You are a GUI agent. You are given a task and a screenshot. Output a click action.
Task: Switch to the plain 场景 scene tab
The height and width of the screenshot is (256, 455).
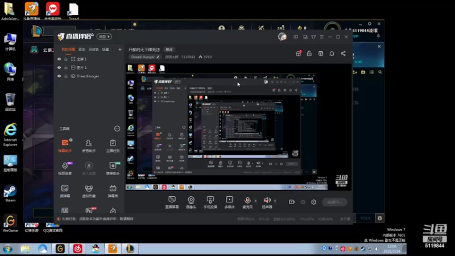point(106,49)
